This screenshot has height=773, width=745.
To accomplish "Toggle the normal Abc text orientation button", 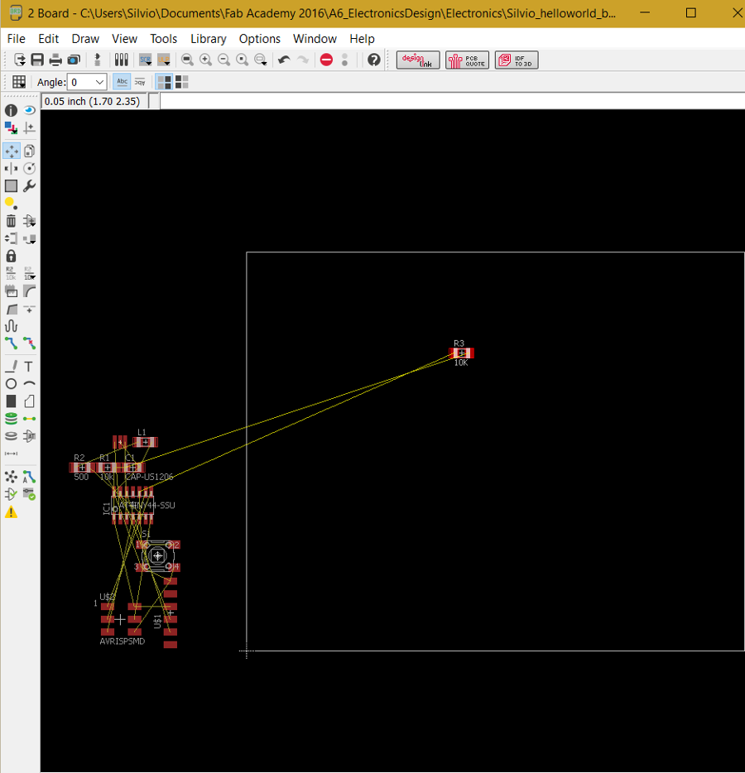I will tap(122, 82).
